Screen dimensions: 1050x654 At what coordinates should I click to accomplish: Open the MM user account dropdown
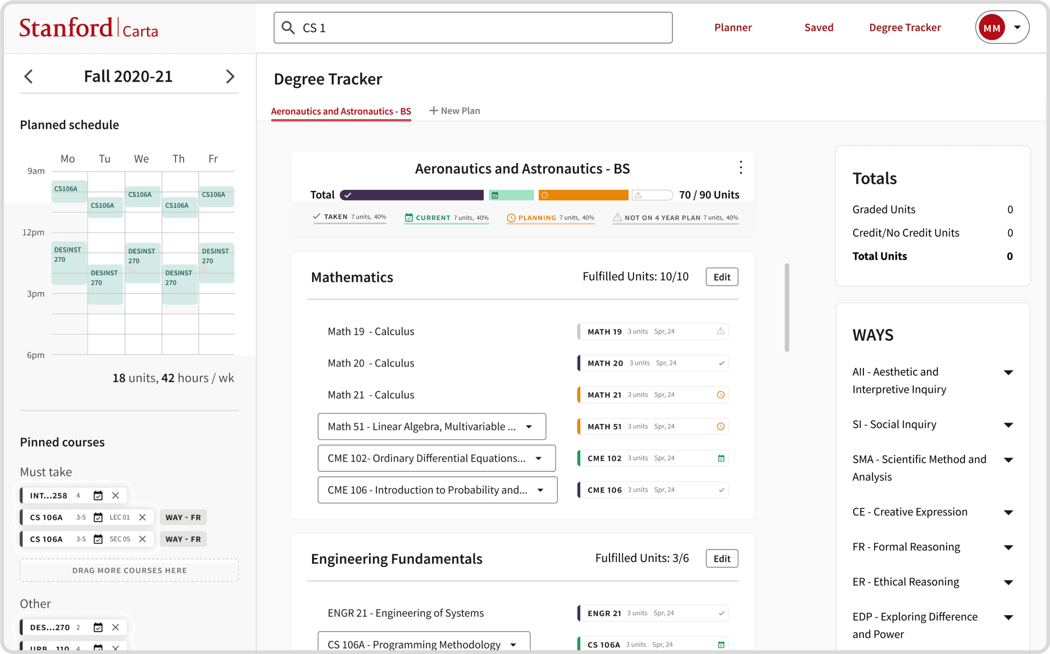pyautogui.click(x=1017, y=27)
